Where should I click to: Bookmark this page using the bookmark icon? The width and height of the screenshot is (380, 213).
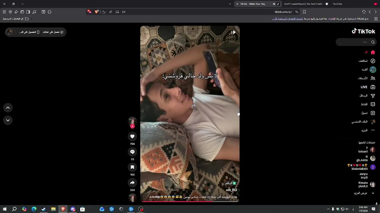[x=304, y=12]
